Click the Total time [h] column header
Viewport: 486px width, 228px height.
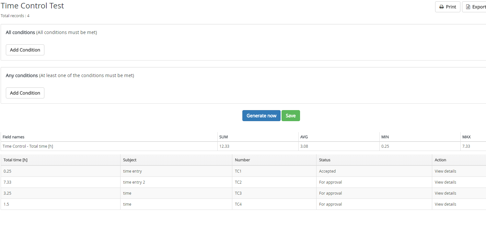coord(61,160)
